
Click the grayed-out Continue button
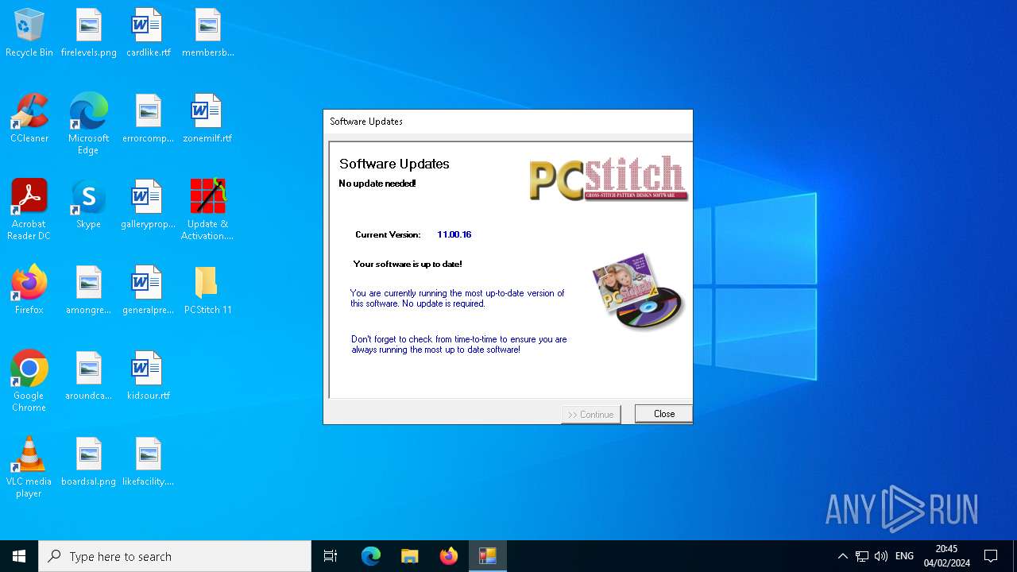pos(591,415)
